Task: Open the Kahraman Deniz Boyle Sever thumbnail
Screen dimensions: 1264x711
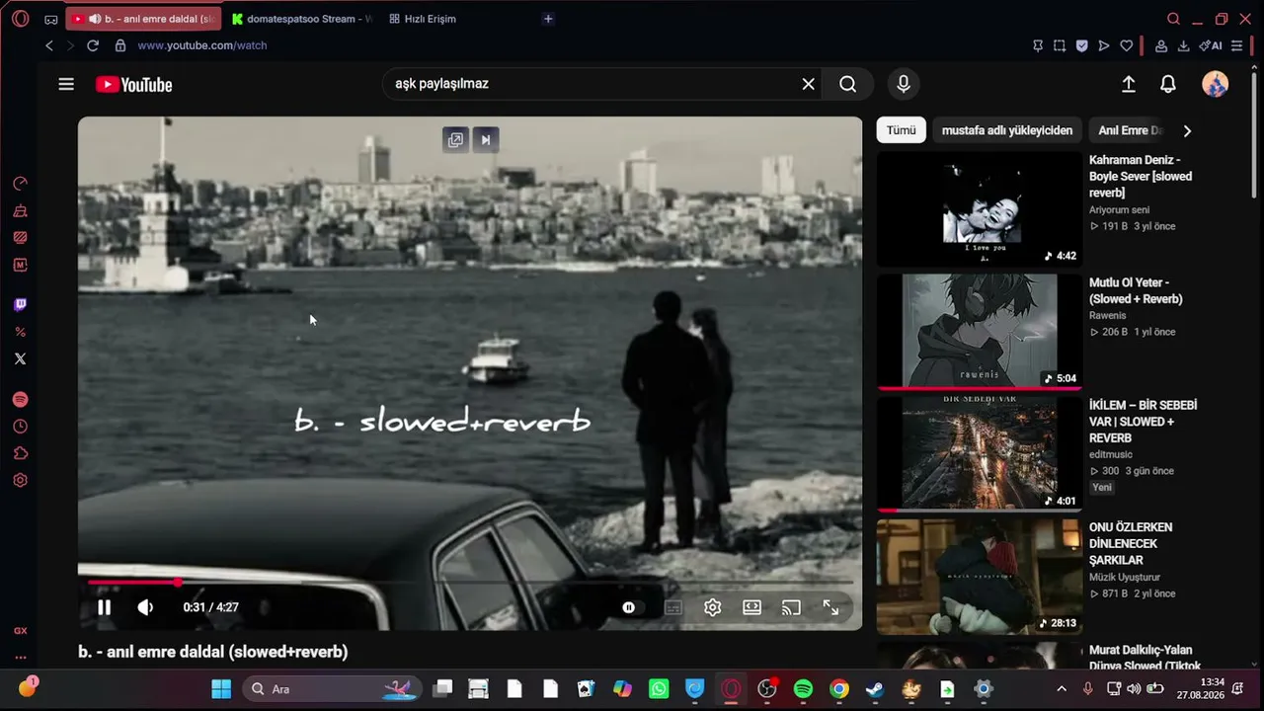Action: [980, 209]
